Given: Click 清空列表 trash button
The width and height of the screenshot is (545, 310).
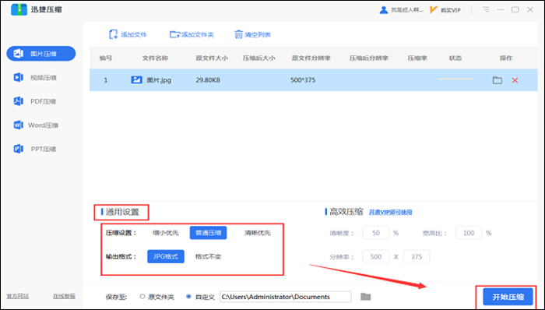Looking at the screenshot, I should tap(253, 34).
